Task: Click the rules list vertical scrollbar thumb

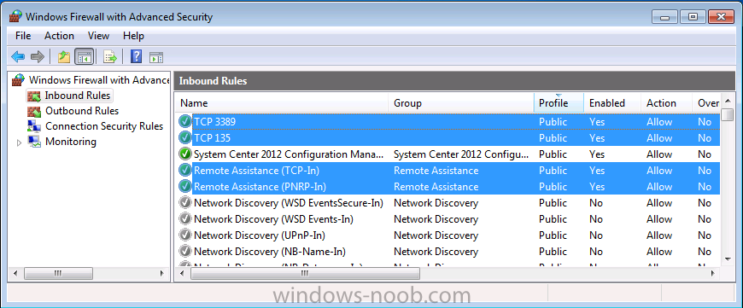Action: point(728,114)
